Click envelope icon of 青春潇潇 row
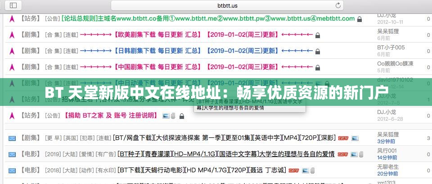The width and height of the screenshot is (432, 184). coord(12,155)
